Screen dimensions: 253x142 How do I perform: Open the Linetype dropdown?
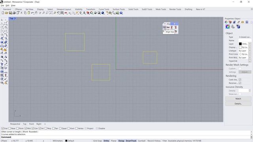[x=249, y=51]
